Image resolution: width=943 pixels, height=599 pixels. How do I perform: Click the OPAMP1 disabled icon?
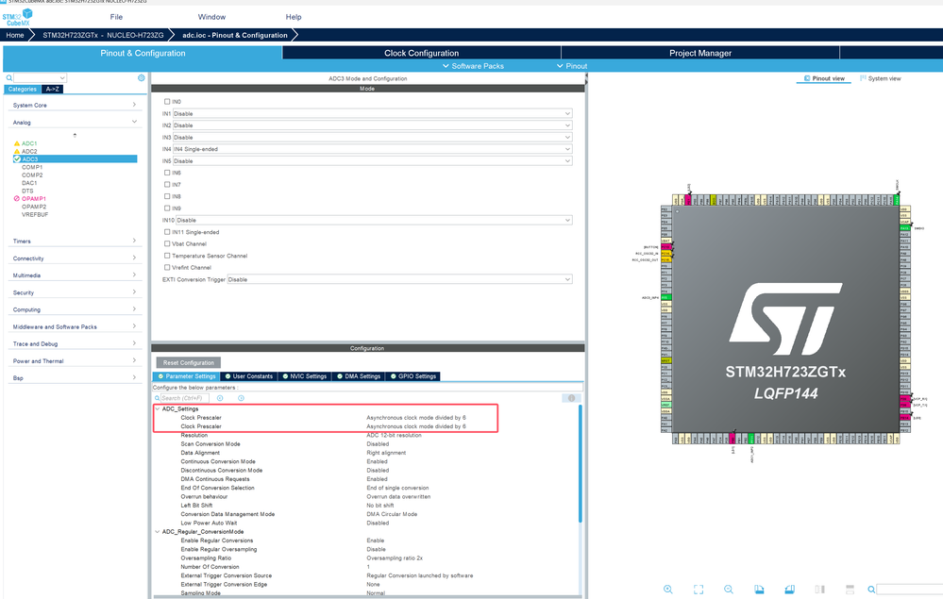tap(17, 199)
